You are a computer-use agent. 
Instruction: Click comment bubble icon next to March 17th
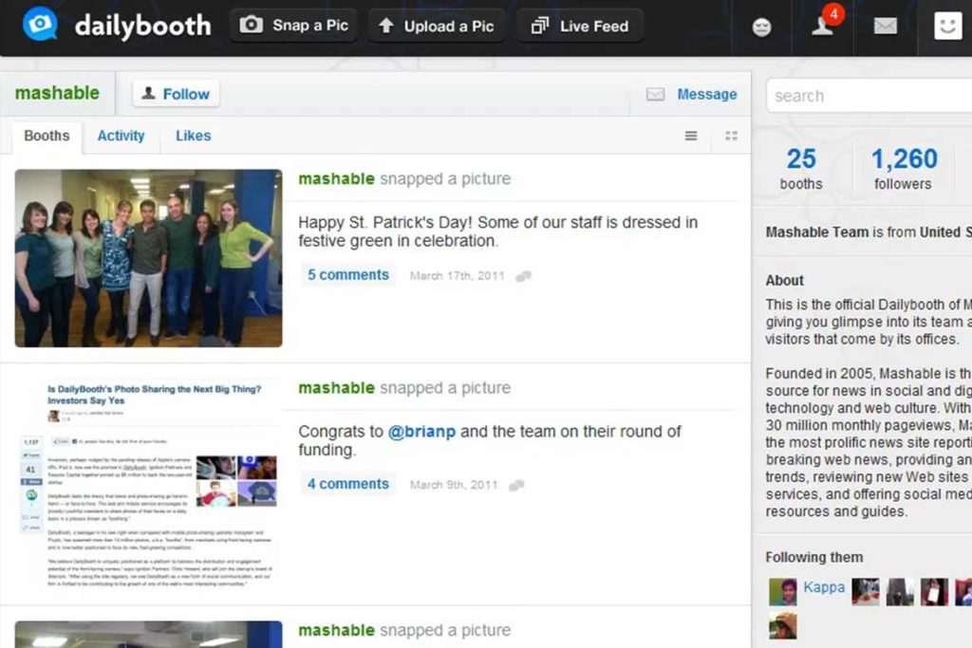point(524,276)
